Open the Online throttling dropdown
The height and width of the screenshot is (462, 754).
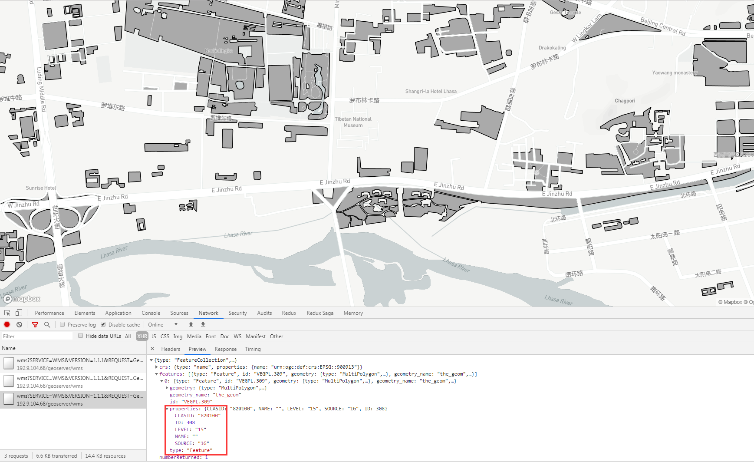point(163,324)
